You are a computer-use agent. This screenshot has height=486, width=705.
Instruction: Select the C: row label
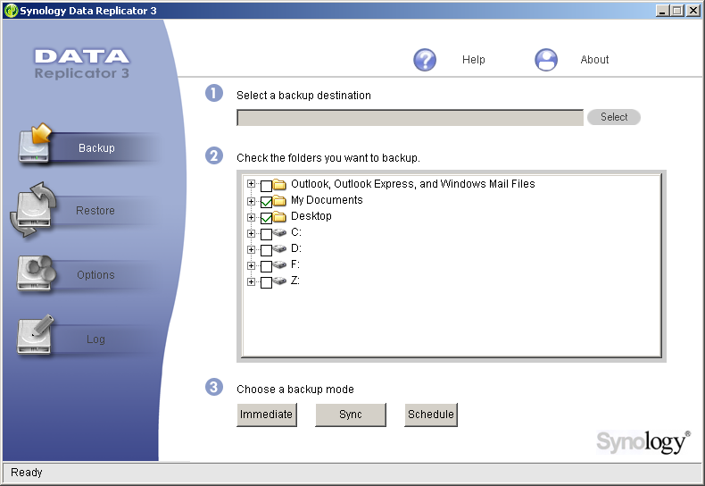(296, 232)
